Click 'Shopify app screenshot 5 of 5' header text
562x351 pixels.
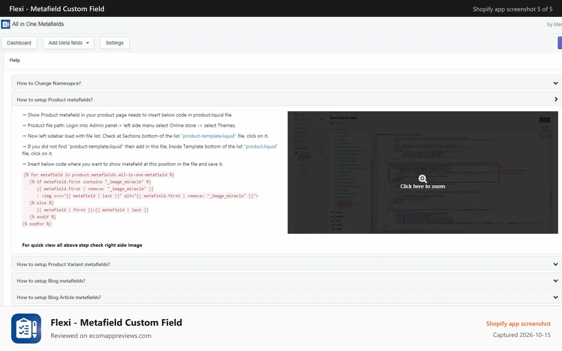tap(512, 9)
